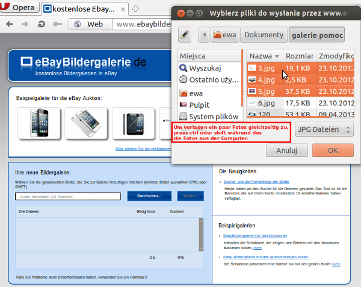Sort files by Rozmiar column header
Image resolution: width=361 pixels, height=287 pixels.
coord(300,56)
